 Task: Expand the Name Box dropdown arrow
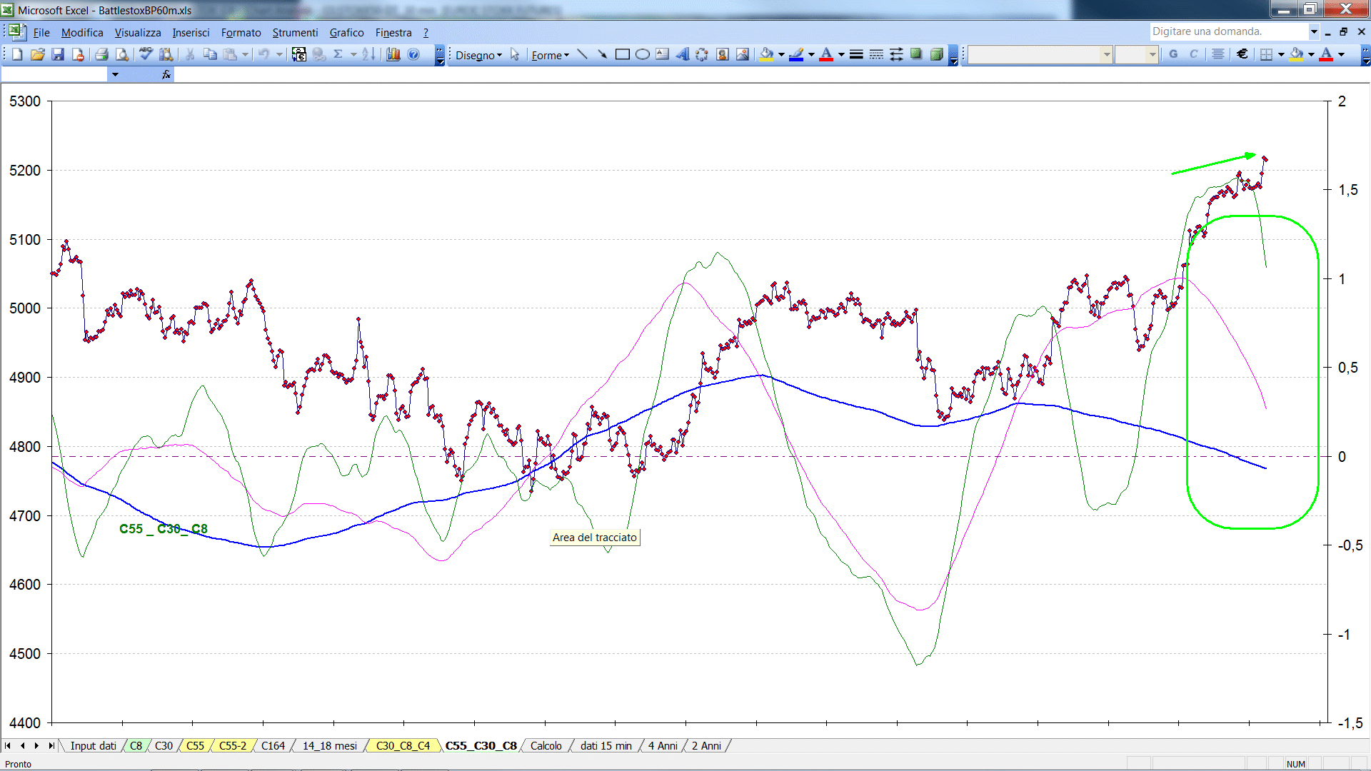115,74
